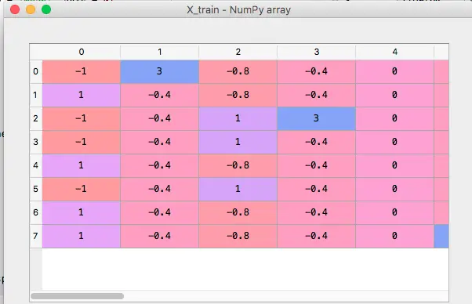
Task: Click cell -0.4 in row 2, column 1
Action: pos(159,118)
